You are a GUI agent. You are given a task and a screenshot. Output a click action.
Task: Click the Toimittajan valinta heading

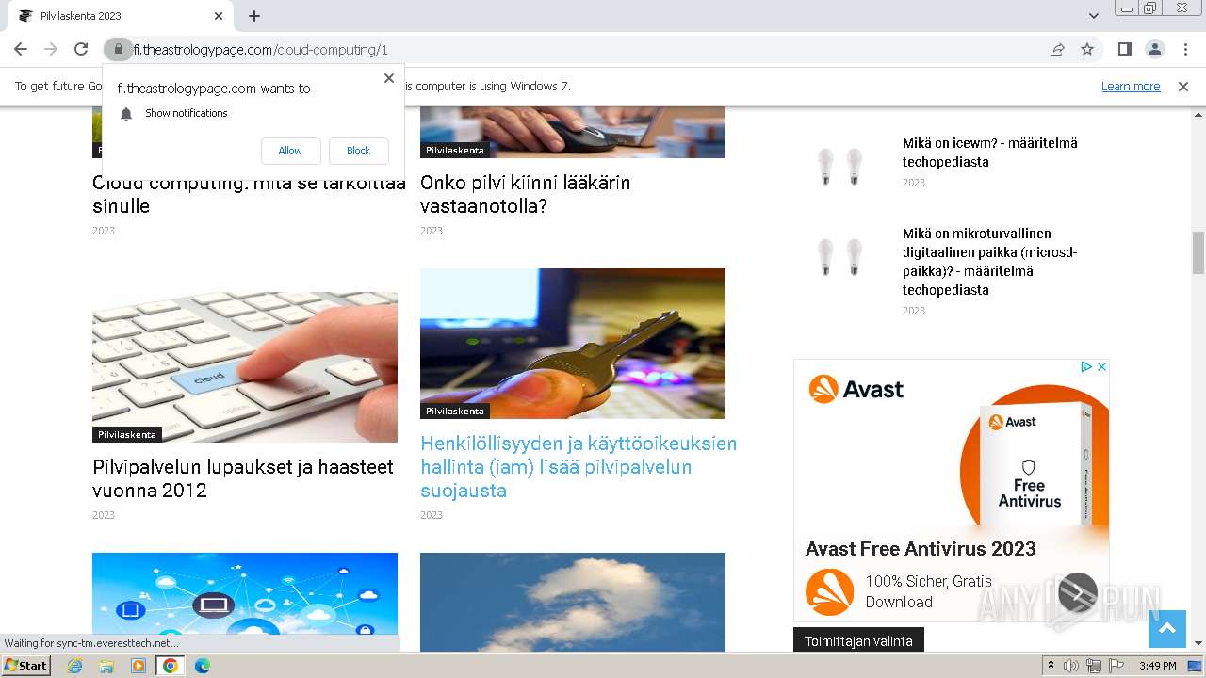pyautogui.click(x=858, y=641)
